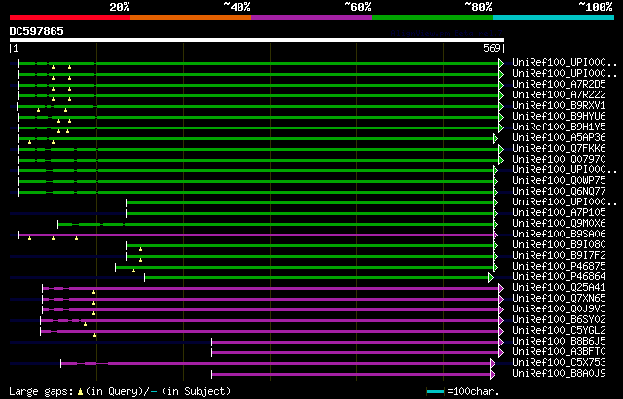Click the UniRef100_Q7FKK6 label
The width and height of the screenshot is (623, 399).
point(559,149)
